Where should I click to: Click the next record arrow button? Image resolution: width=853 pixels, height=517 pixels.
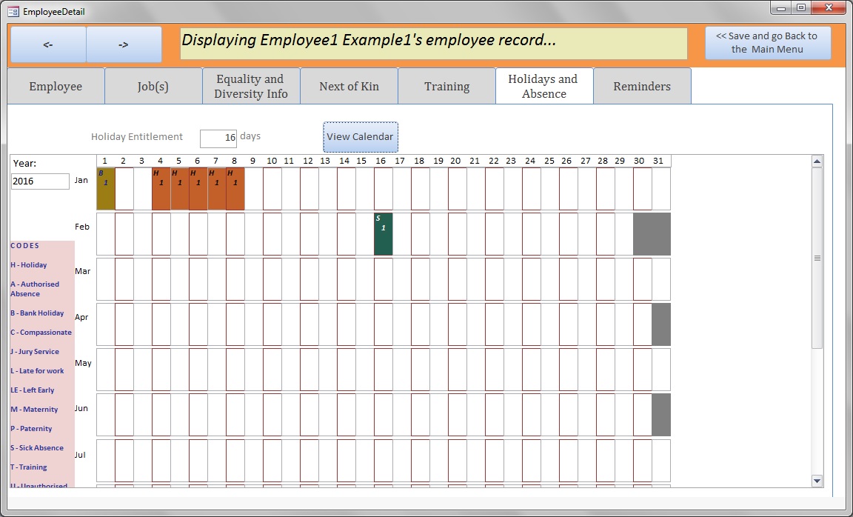(x=124, y=44)
